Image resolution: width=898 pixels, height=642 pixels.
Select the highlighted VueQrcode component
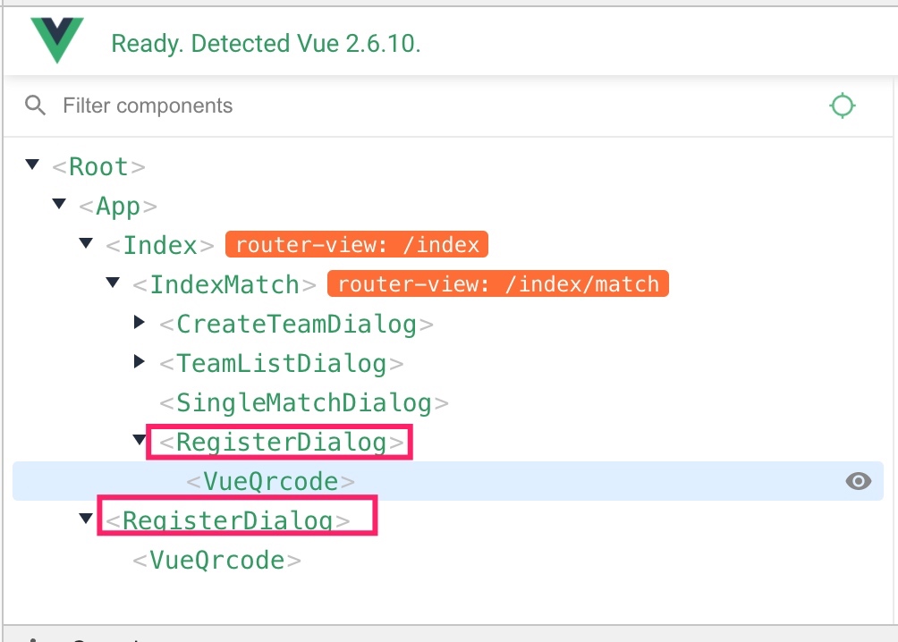(271, 481)
